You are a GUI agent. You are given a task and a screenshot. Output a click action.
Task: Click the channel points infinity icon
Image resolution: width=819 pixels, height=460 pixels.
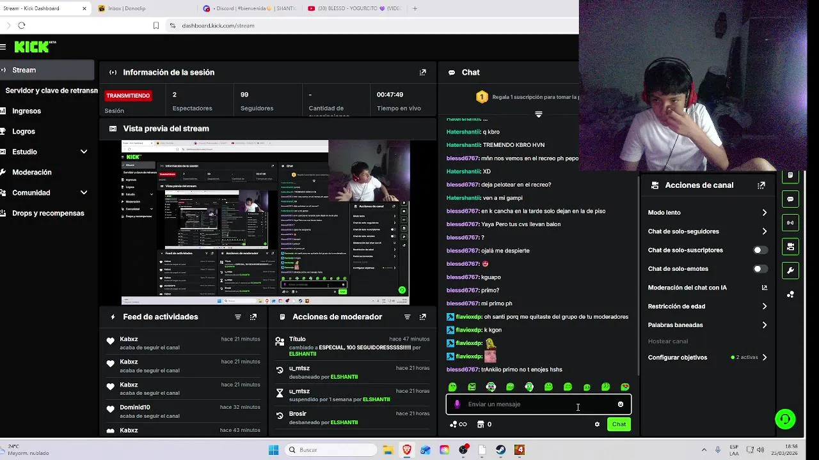coord(458,424)
